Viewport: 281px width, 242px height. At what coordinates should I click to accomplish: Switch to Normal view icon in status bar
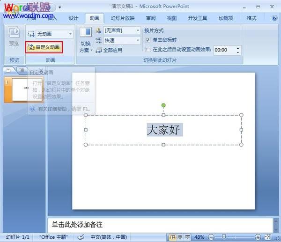click(x=172, y=237)
